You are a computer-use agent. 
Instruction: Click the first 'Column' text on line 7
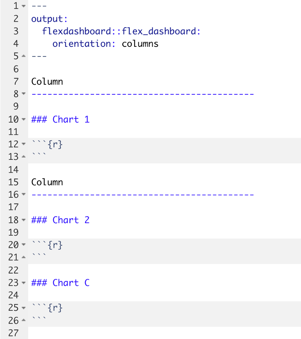(47, 82)
